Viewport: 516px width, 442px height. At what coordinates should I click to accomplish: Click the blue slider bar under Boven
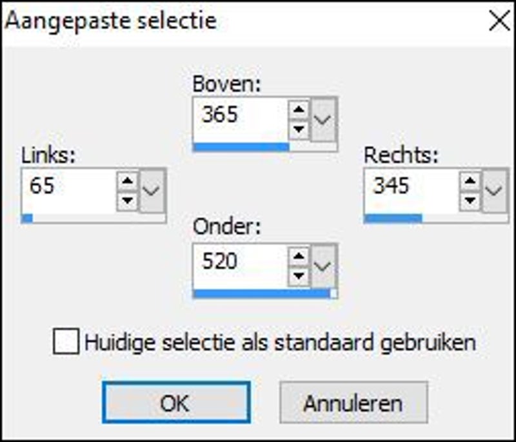241,147
